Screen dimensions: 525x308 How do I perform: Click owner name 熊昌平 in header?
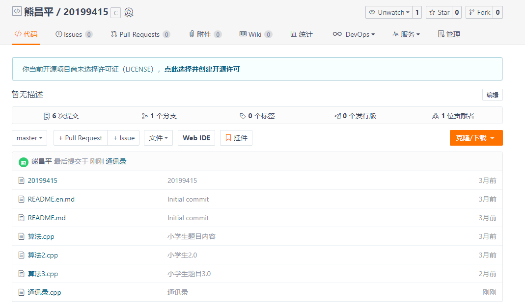click(x=39, y=12)
